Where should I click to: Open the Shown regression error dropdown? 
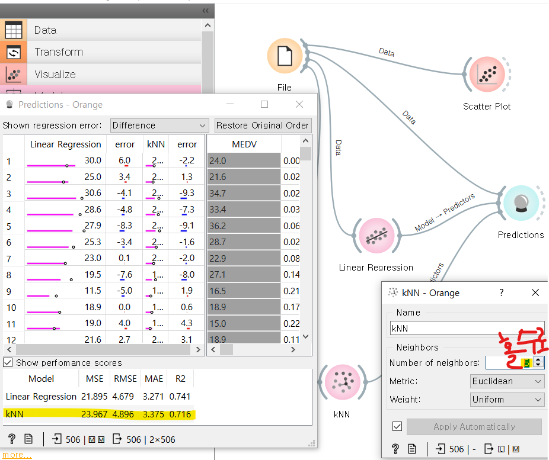point(159,126)
